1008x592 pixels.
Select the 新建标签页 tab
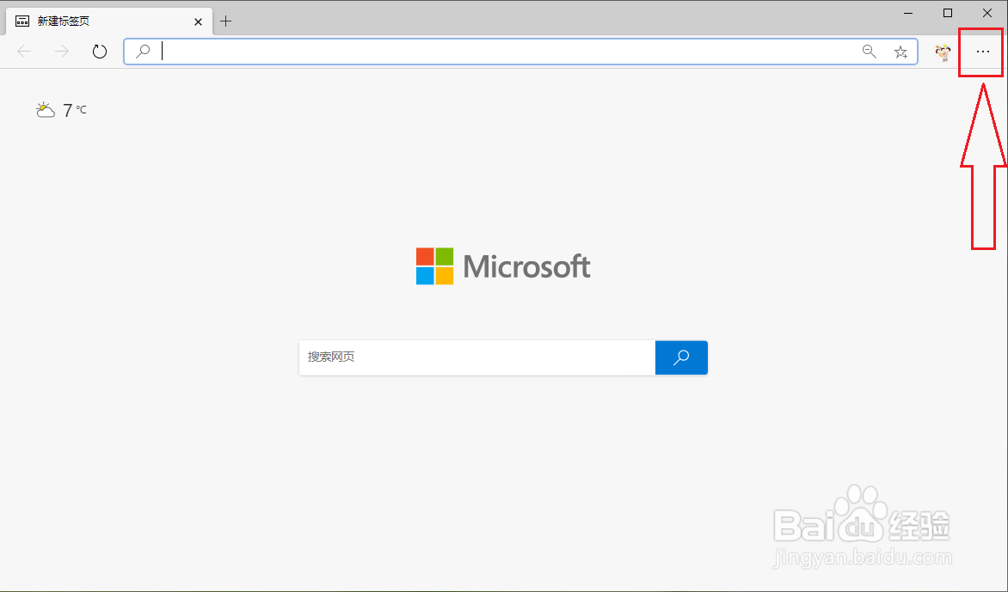[109, 21]
